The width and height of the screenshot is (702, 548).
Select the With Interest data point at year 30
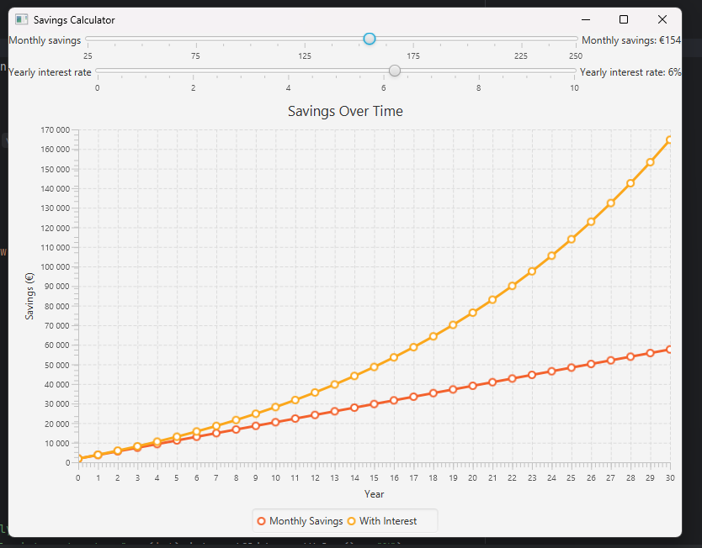670,140
